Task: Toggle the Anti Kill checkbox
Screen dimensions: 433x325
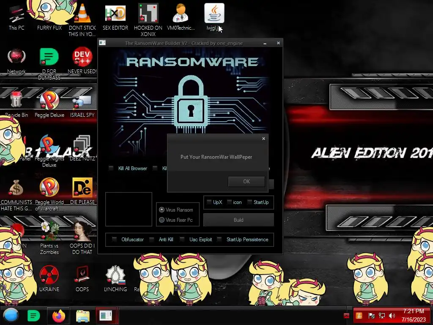Action: point(152,240)
